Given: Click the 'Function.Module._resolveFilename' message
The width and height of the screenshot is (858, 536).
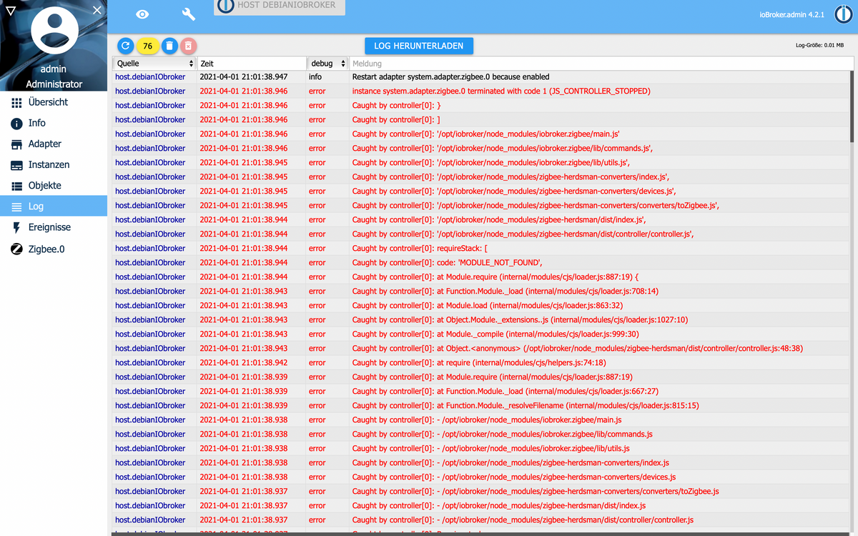Looking at the screenshot, I should click(x=526, y=405).
